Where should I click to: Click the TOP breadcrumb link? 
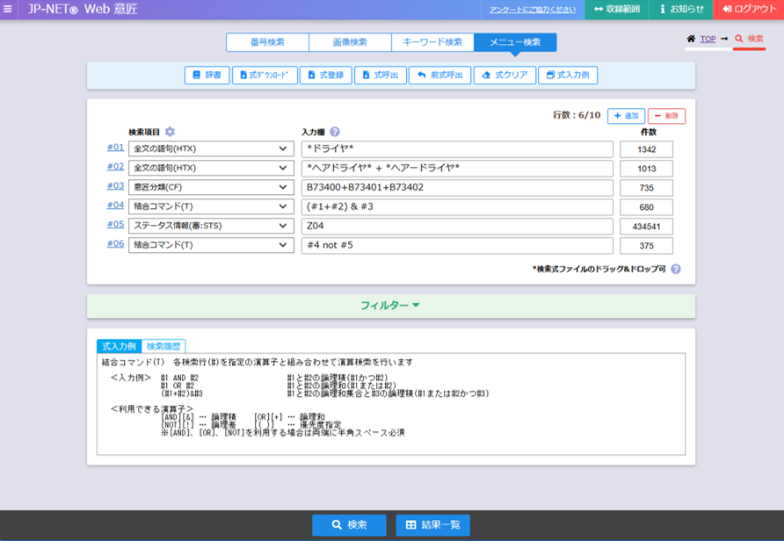coord(708,39)
